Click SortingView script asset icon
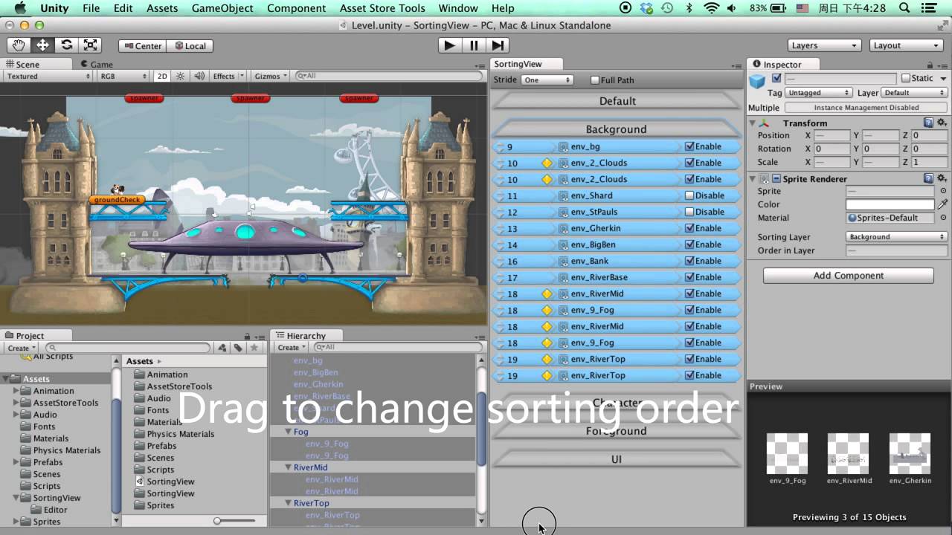952x535 pixels. 140,481
